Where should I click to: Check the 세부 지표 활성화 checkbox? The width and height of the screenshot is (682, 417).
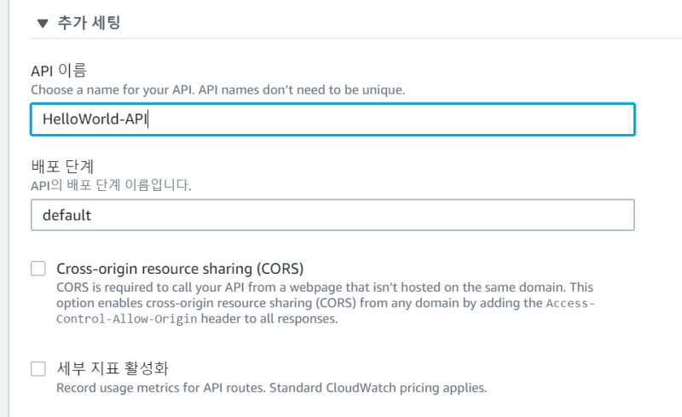(x=38, y=369)
